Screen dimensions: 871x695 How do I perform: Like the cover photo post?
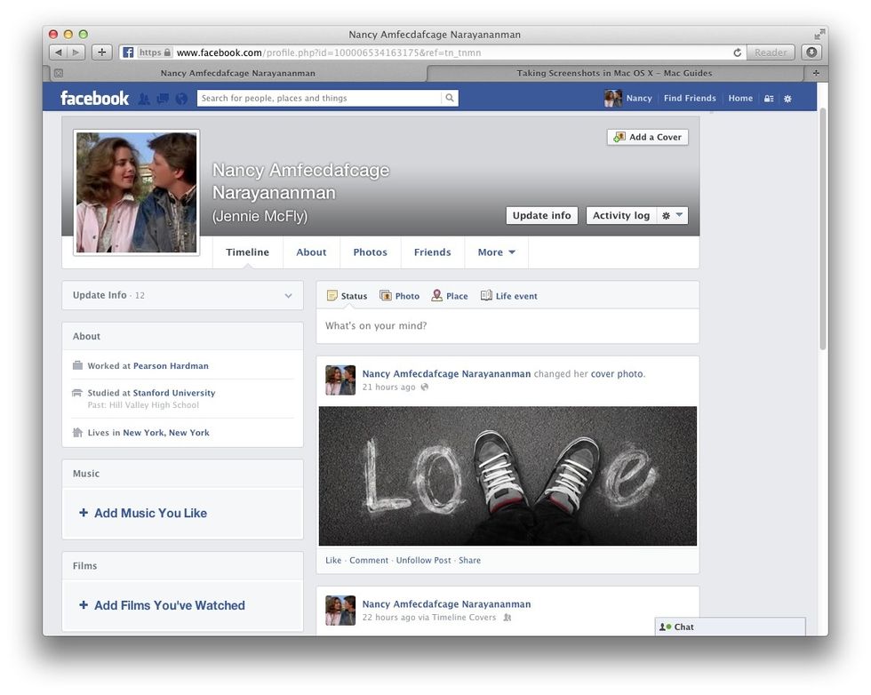click(332, 560)
